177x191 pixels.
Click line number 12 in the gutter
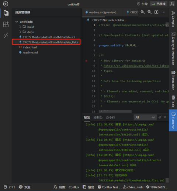coord(94,81)
